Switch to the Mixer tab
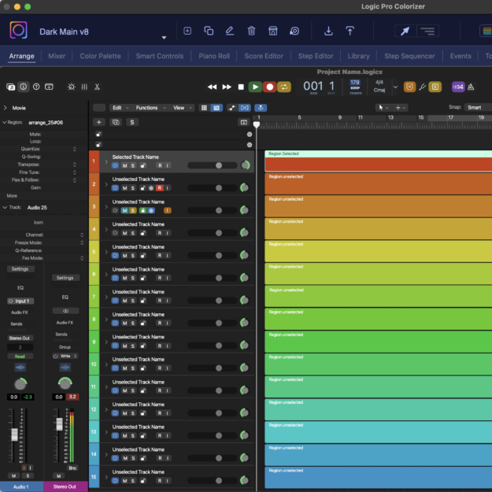492x492 pixels. point(57,56)
